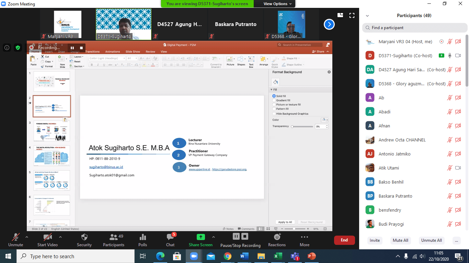Show next participants in video strip
The image size is (469, 263).
point(329,24)
